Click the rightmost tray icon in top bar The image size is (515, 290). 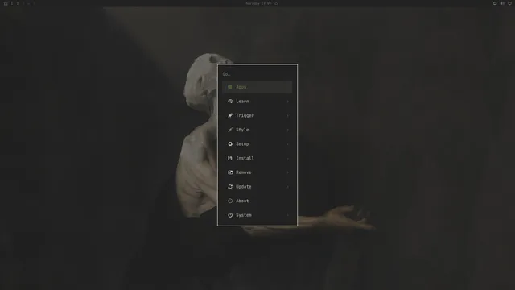509,3
